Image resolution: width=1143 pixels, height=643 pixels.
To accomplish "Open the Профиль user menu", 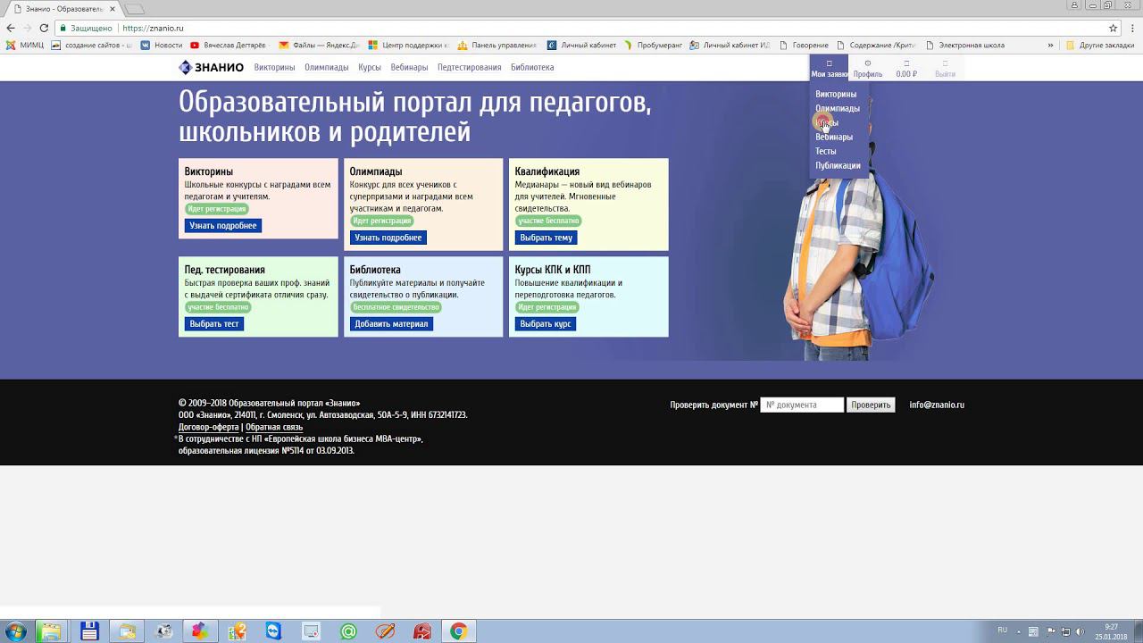I will pos(867,69).
